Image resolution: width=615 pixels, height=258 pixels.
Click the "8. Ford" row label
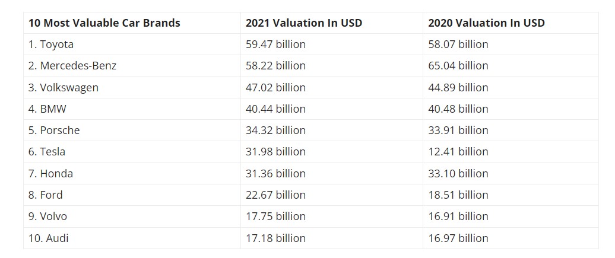(x=46, y=195)
